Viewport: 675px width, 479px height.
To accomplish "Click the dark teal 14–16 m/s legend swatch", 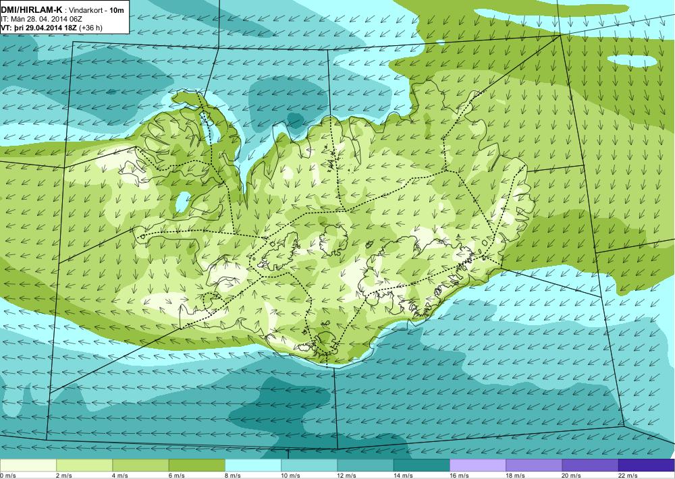I will [421, 465].
